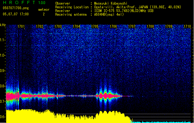The height and width of the screenshot is (123, 194).
Task: Click the date stamp 05.07.07 17:00
Action: click(16, 14)
